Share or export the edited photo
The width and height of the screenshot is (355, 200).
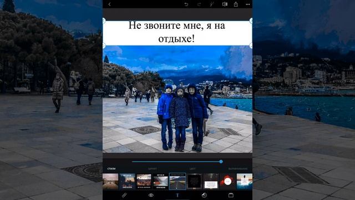236,4
